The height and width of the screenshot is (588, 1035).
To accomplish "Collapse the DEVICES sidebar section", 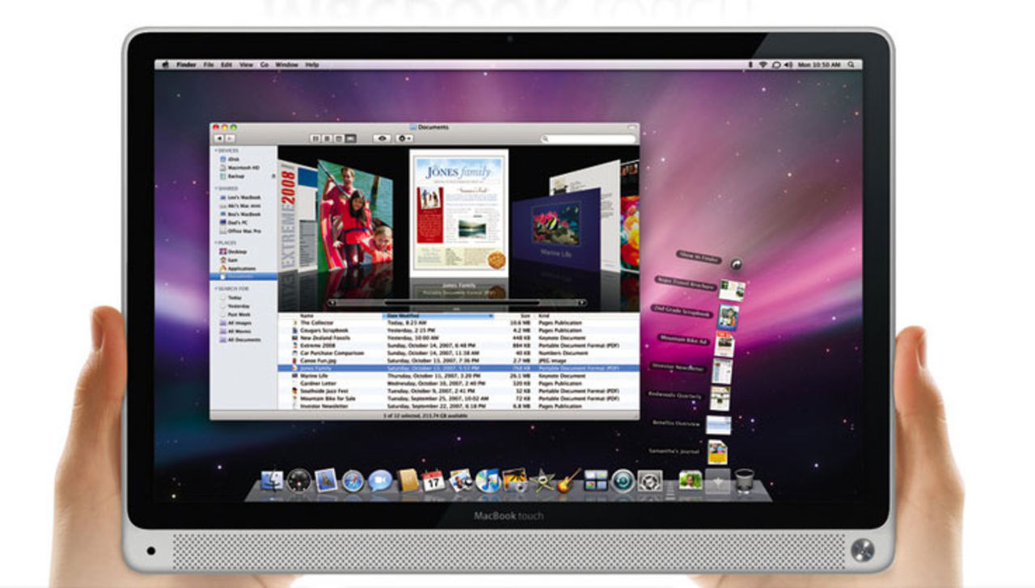I will [216, 151].
